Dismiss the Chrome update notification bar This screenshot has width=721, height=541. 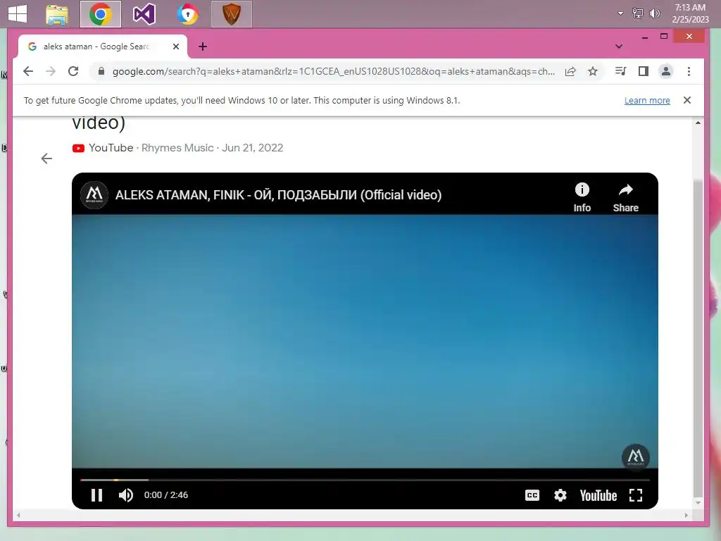tap(687, 100)
